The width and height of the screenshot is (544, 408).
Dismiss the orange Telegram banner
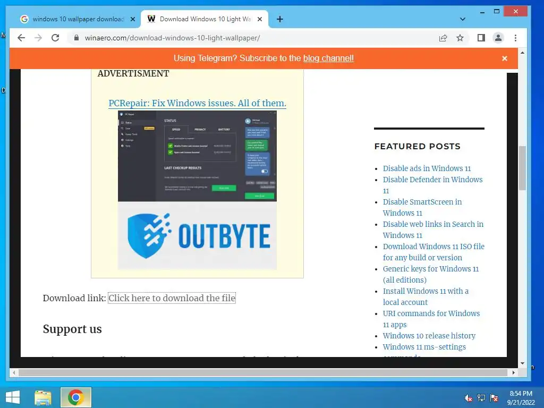click(505, 58)
